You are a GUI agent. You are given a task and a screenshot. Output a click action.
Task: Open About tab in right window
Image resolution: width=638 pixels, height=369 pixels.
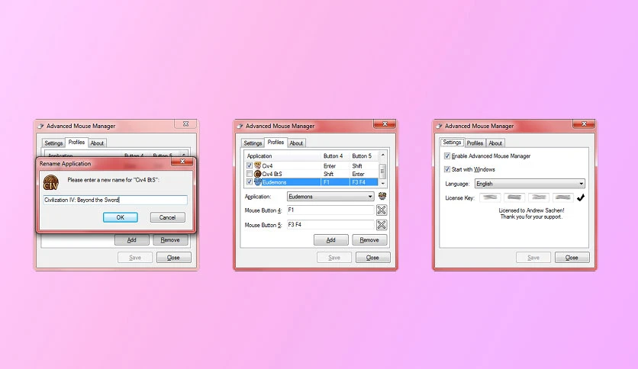coord(495,143)
